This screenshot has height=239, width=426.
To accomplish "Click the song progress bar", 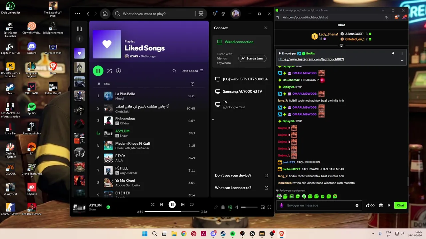I will pos(172,211).
